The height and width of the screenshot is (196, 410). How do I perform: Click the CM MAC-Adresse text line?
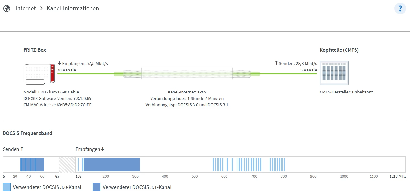[x=58, y=105]
